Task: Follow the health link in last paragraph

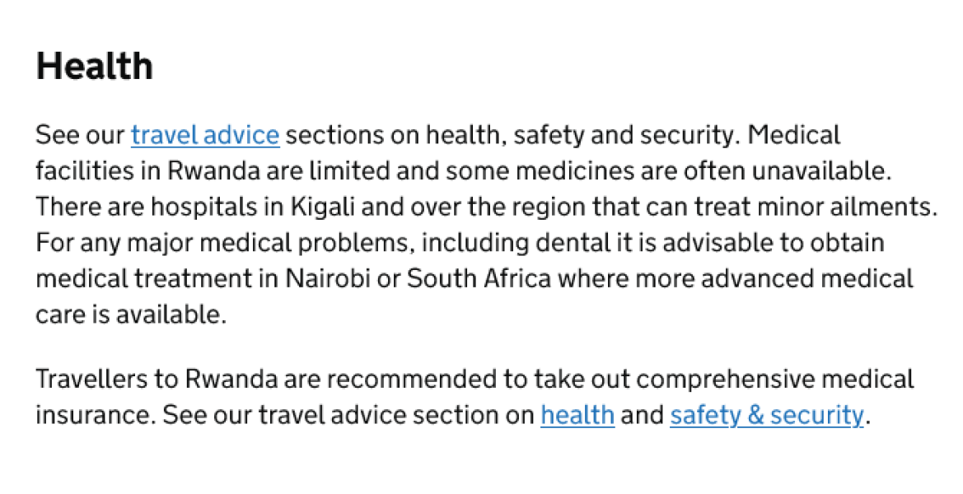Action: tap(577, 415)
